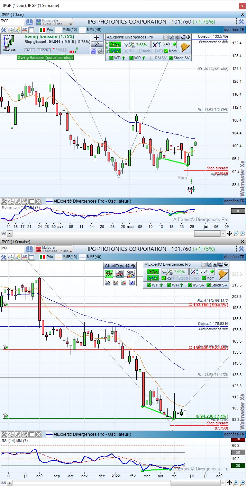Click the MME(40) legend on the daily chart toolbar
This screenshot has width=246, height=486.
(91, 30)
